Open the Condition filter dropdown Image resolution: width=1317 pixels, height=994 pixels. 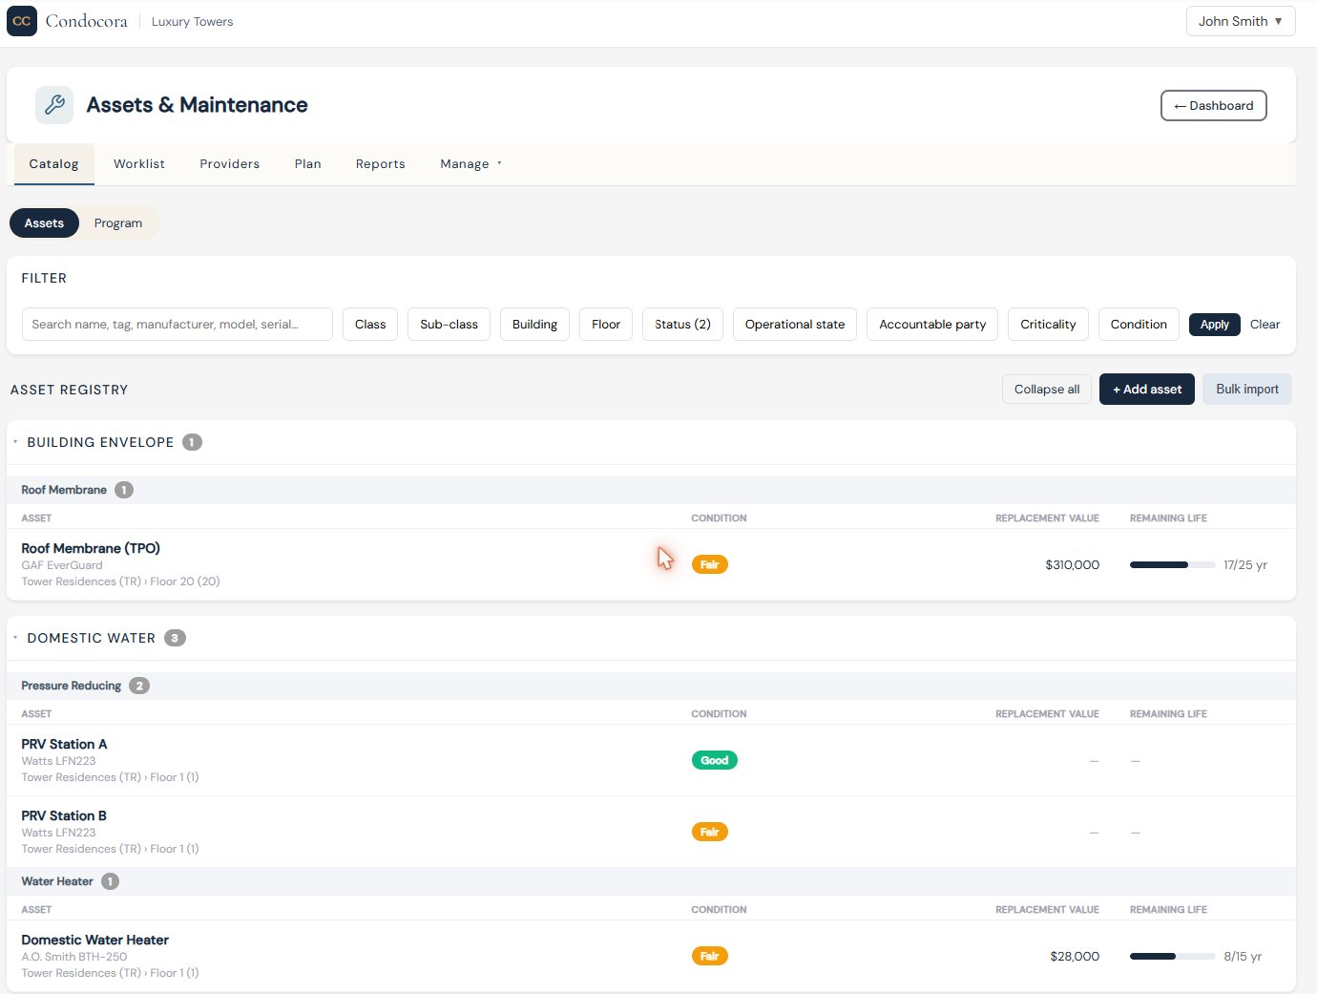click(x=1139, y=325)
